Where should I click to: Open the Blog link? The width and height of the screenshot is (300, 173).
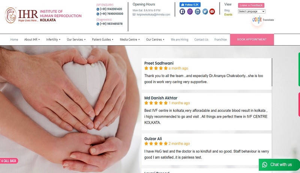pos(227,10)
